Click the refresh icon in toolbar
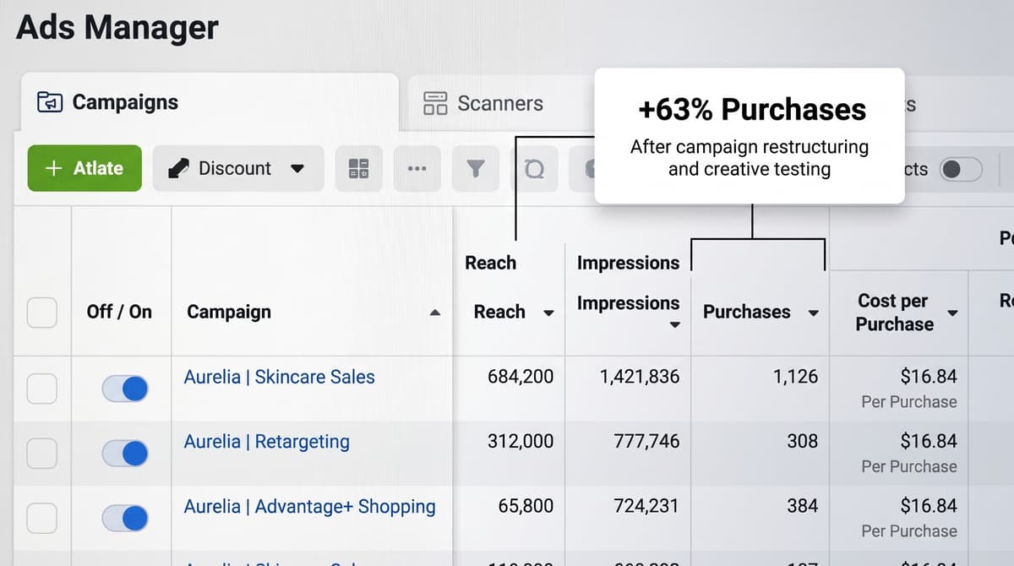This screenshot has height=566, width=1014. pyautogui.click(x=534, y=168)
